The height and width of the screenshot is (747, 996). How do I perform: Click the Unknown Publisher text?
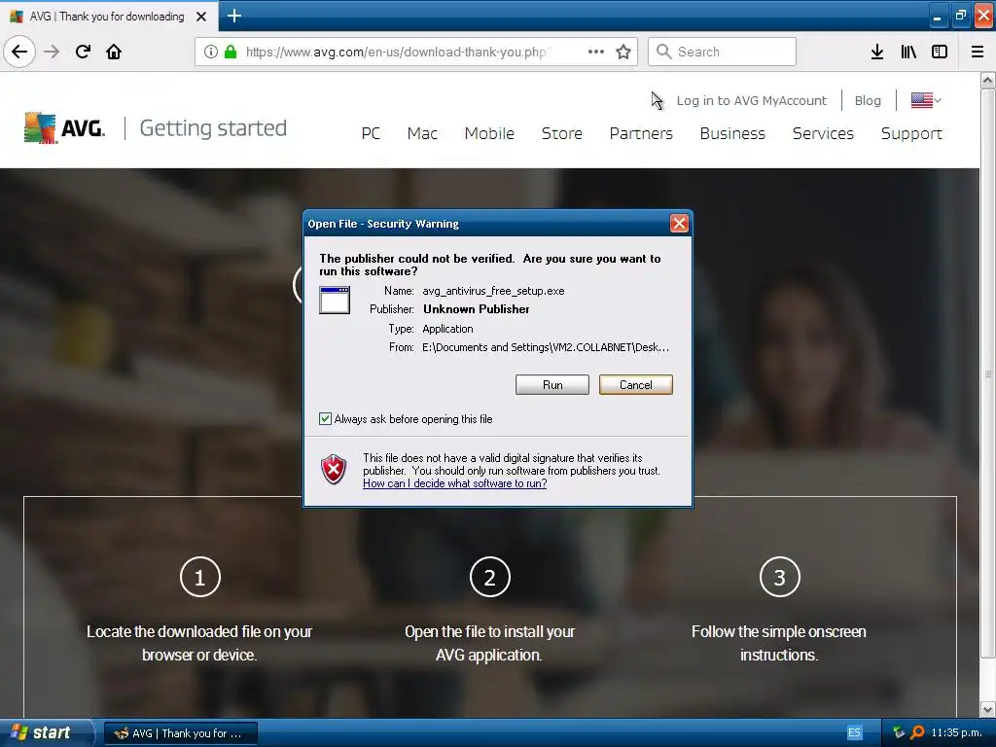(477, 309)
